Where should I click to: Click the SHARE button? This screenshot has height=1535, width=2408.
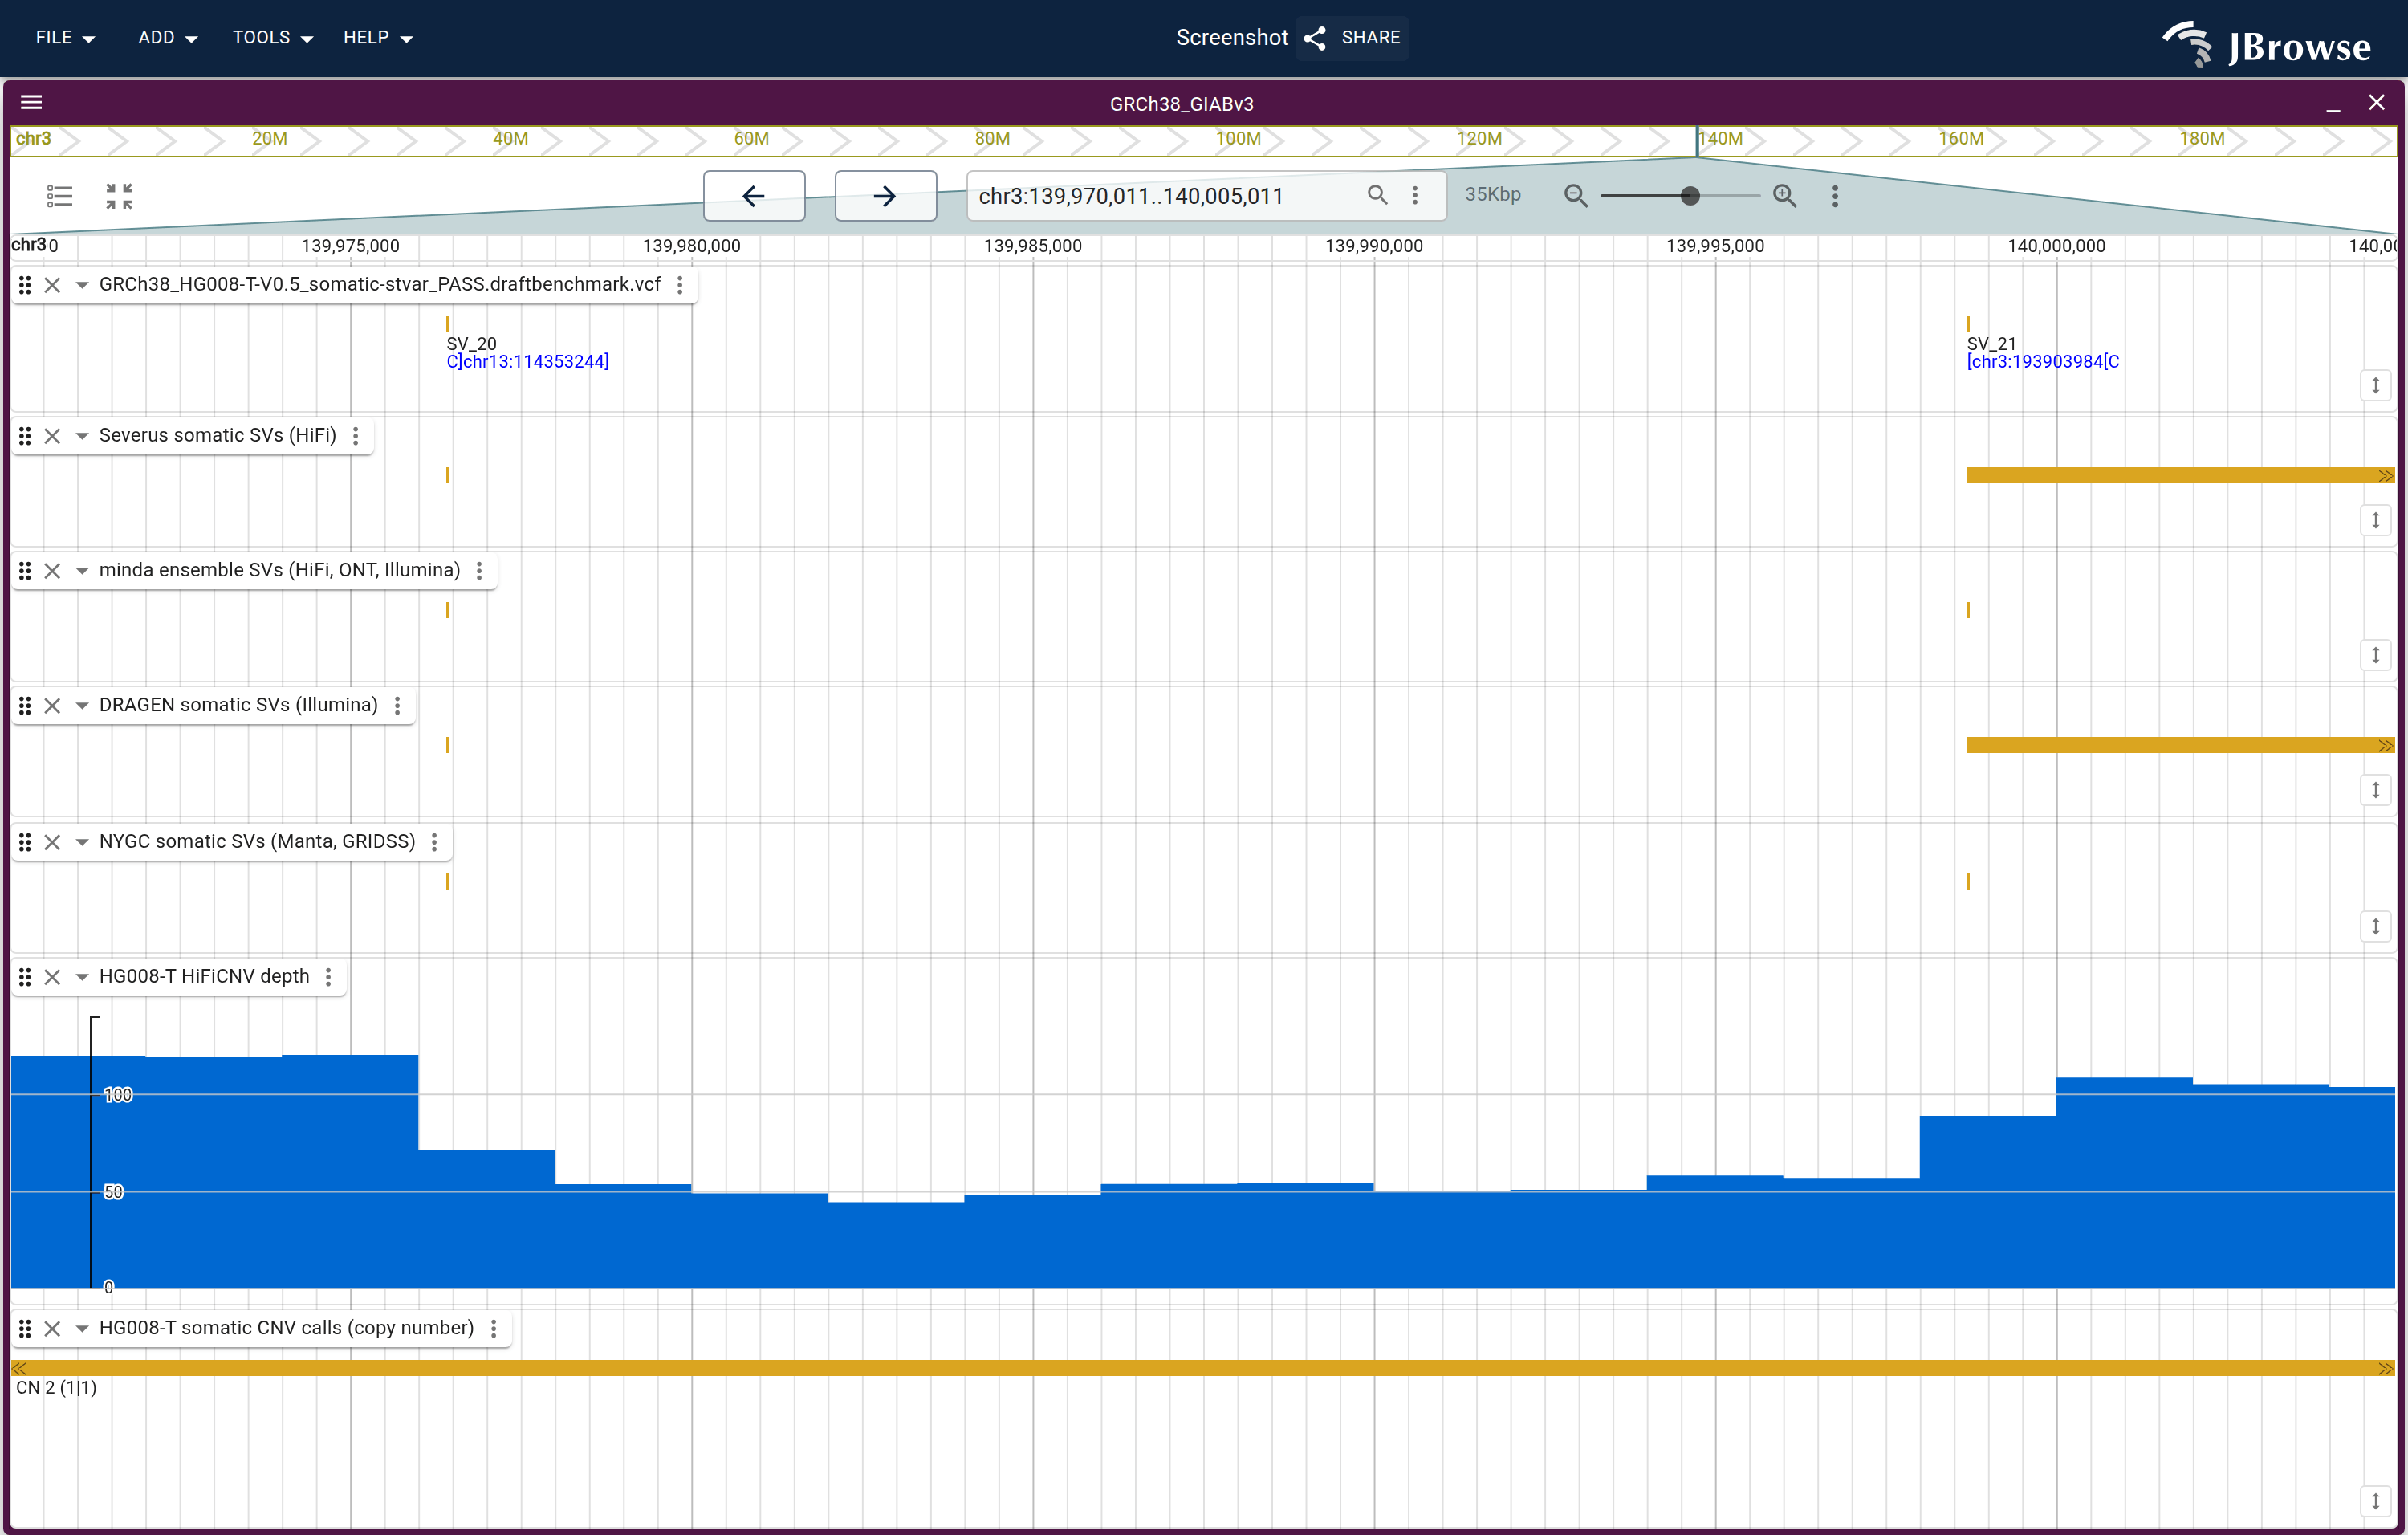(x=1352, y=37)
